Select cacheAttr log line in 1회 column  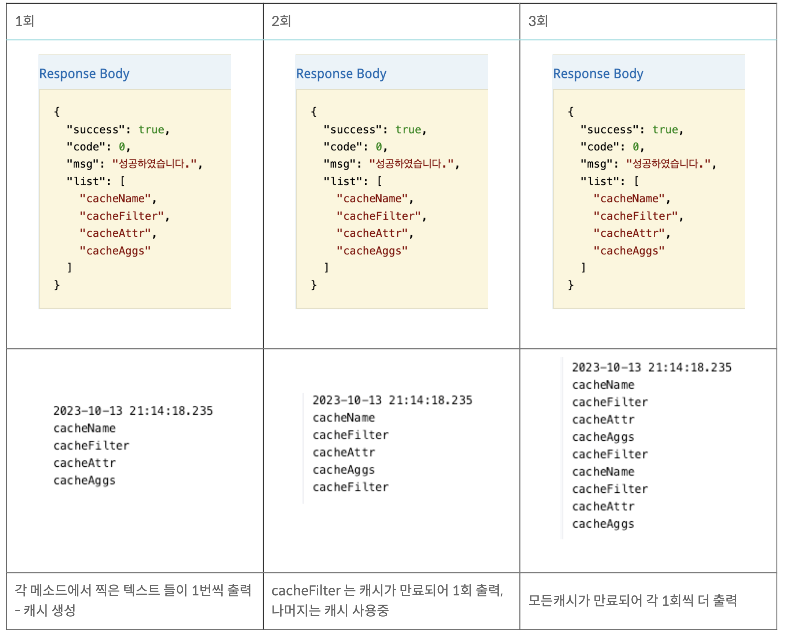(x=84, y=463)
